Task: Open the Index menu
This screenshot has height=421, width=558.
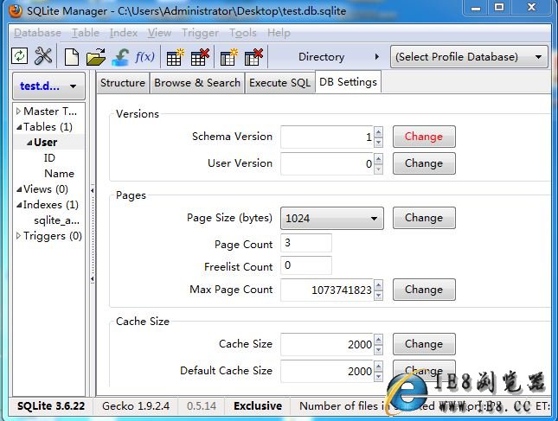Action: pyautogui.click(x=124, y=33)
